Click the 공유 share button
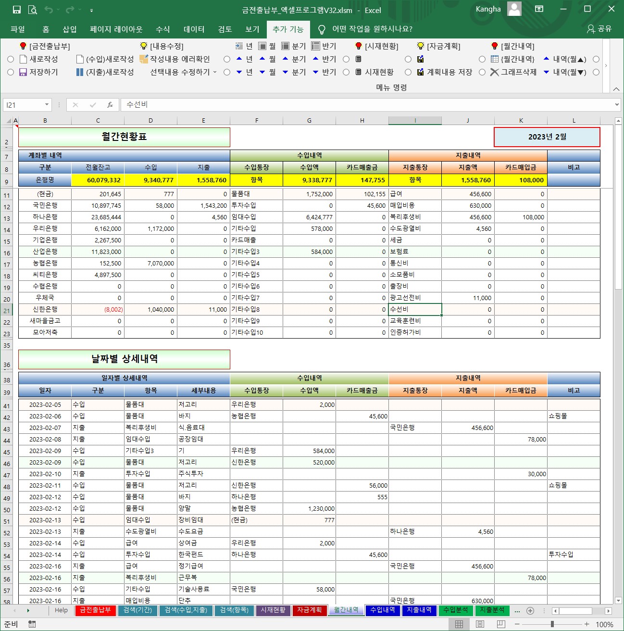 [599, 29]
